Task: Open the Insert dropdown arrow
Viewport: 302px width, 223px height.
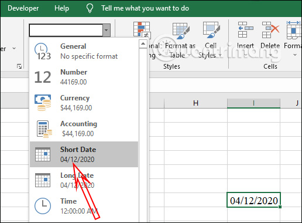Action: click(x=245, y=55)
